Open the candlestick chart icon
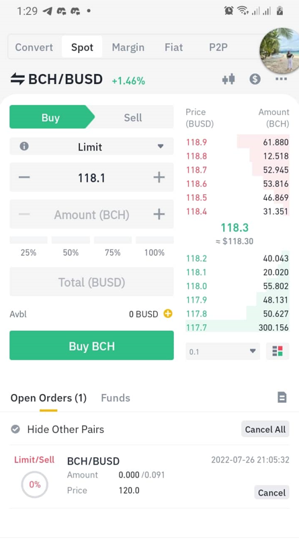 click(x=228, y=79)
